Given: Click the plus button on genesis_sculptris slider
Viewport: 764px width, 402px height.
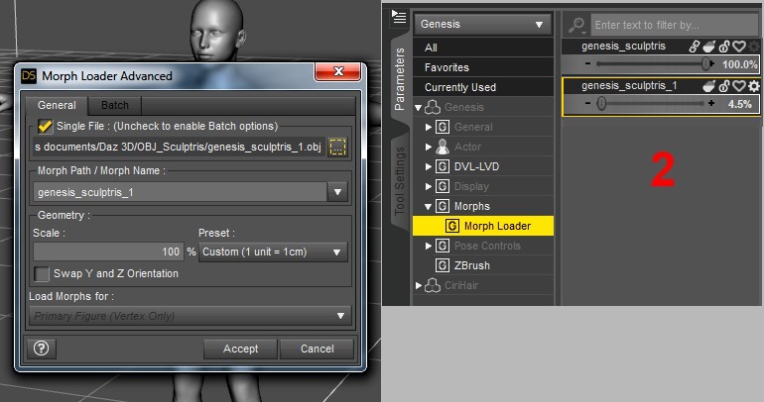Looking at the screenshot, I should [x=712, y=63].
